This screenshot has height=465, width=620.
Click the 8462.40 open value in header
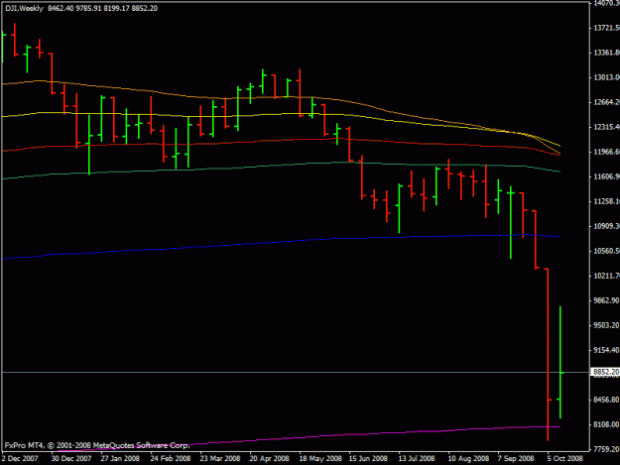(61, 8)
